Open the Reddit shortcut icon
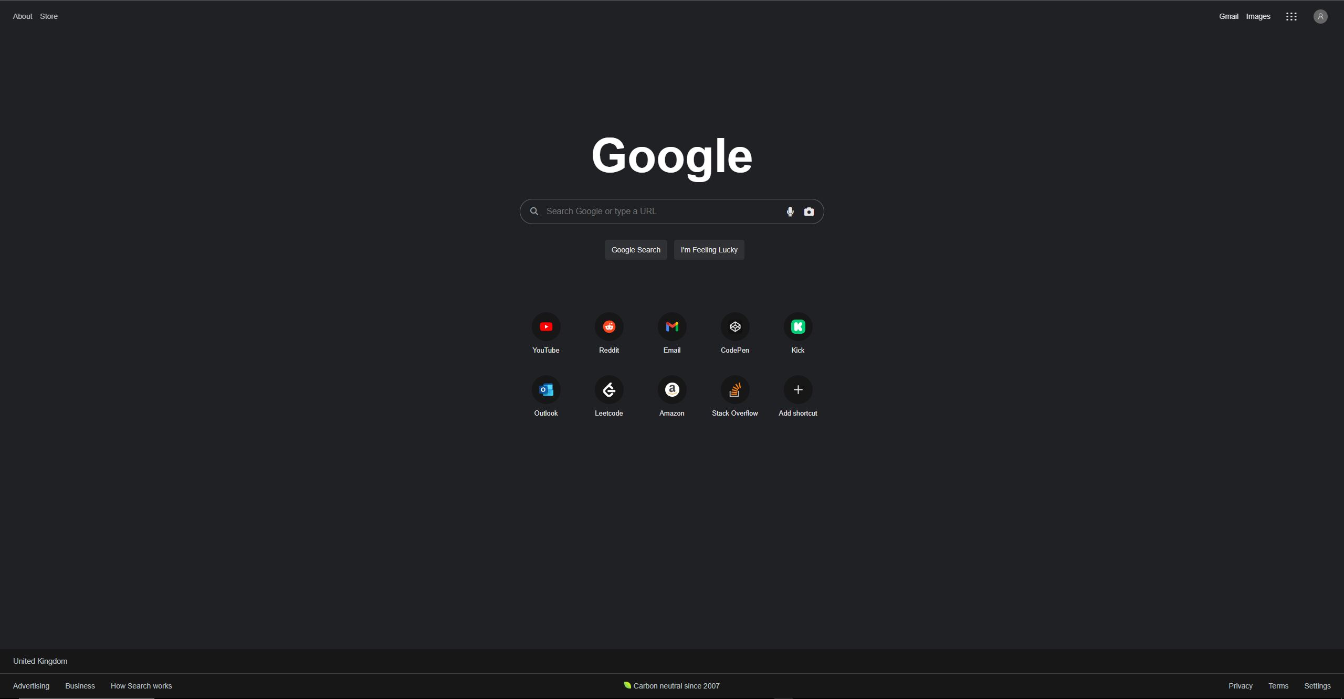Image resolution: width=1344 pixels, height=699 pixels. pyautogui.click(x=609, y=327)
